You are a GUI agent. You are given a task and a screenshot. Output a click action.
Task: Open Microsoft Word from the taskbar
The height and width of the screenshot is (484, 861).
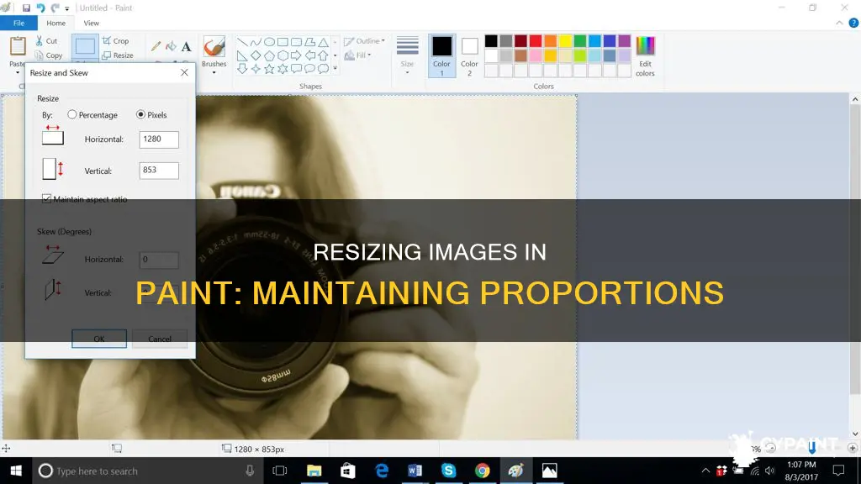point(415,471)
